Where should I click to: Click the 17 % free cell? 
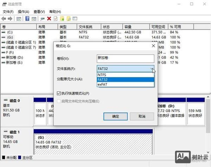[174, 63]
